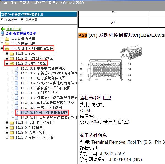Screen dimensions: 165x164
Task: Click the page icon of 11.3.3.7
Action: (16, 98)
